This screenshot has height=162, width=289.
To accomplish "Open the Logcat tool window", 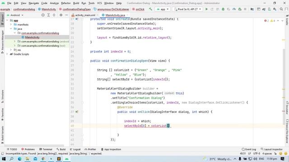I will point(75,149).
